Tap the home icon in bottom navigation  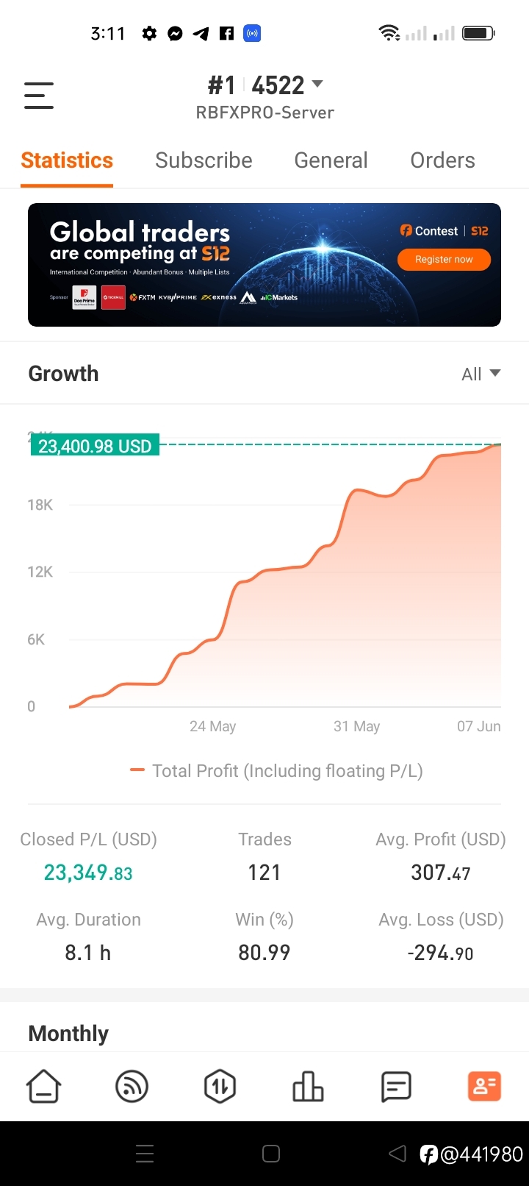(43, 1086)
